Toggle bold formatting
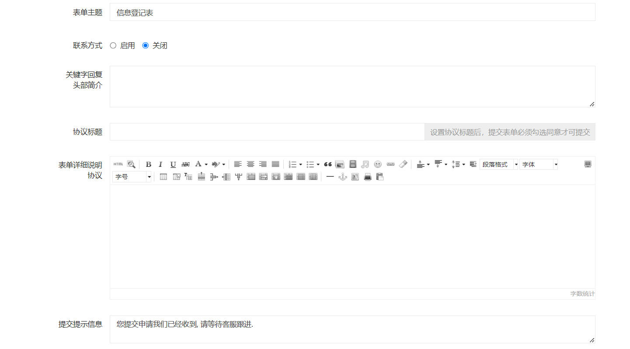630x349 pixels. click(x=148, y=164)
